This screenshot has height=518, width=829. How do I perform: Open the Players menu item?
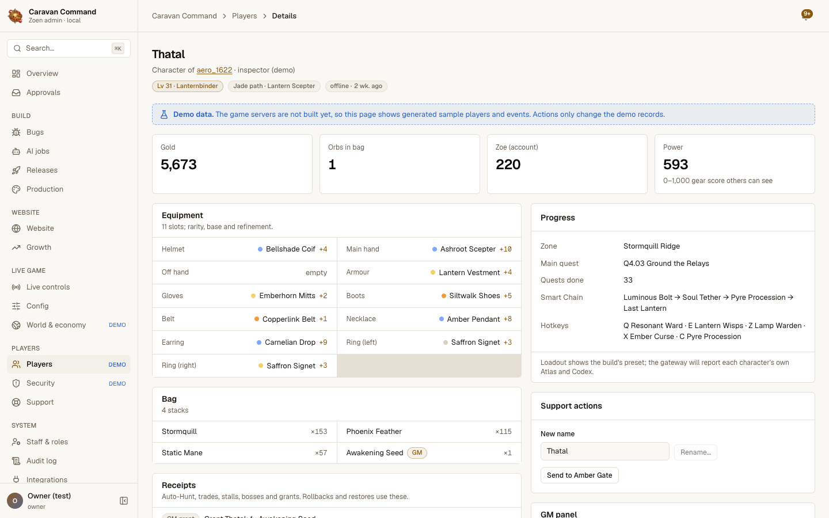pos(69,364)
